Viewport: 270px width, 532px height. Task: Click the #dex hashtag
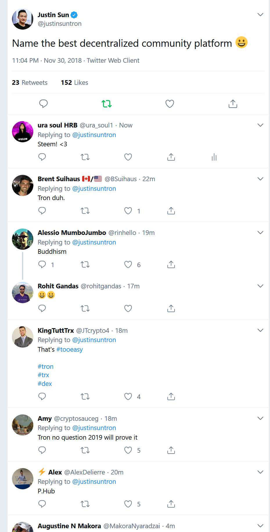pos(45,384)
